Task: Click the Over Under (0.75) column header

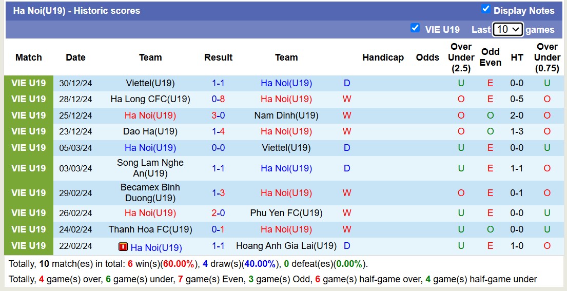Action: pos(547,57)
